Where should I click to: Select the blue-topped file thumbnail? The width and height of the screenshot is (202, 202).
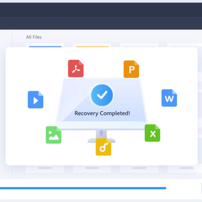tap(45, 45)
